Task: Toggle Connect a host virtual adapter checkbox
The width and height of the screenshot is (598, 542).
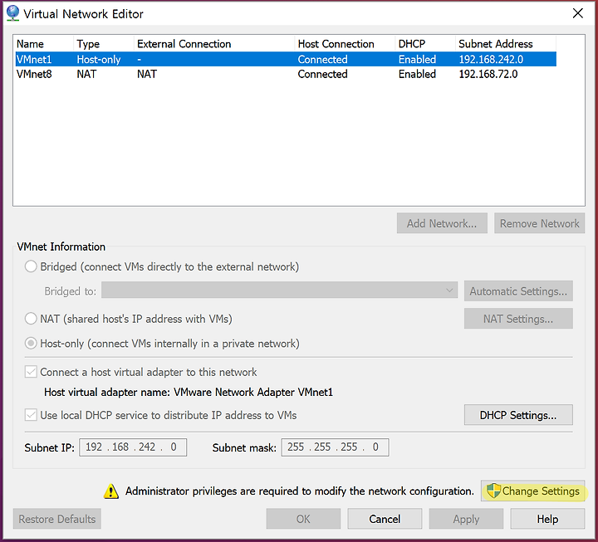Action: (31, 372)
